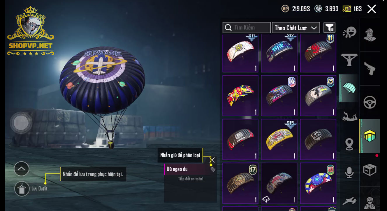The image size is (387, 211).
Task: Tap the virtual joystick control
Action: 21,123
